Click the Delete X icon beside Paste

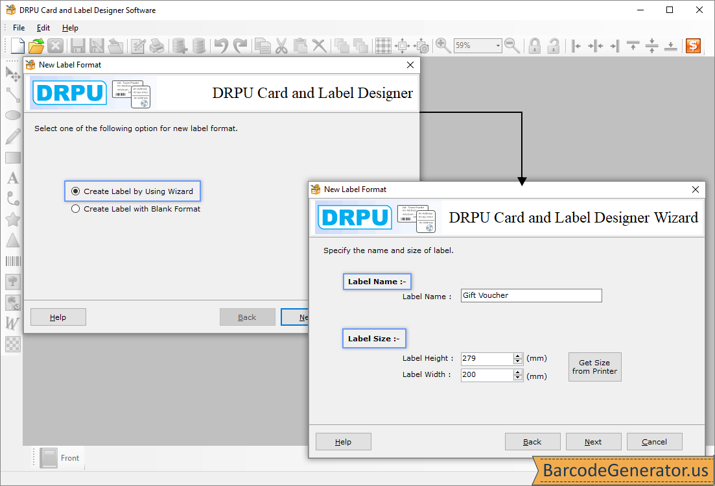click(x=319, y=45)
